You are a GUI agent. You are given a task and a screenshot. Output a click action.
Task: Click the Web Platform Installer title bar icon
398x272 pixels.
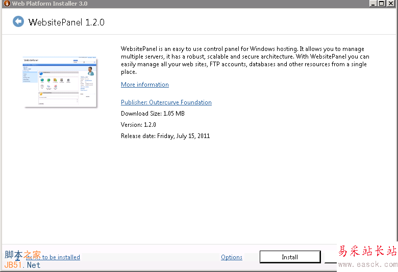(x=7, y=3)
